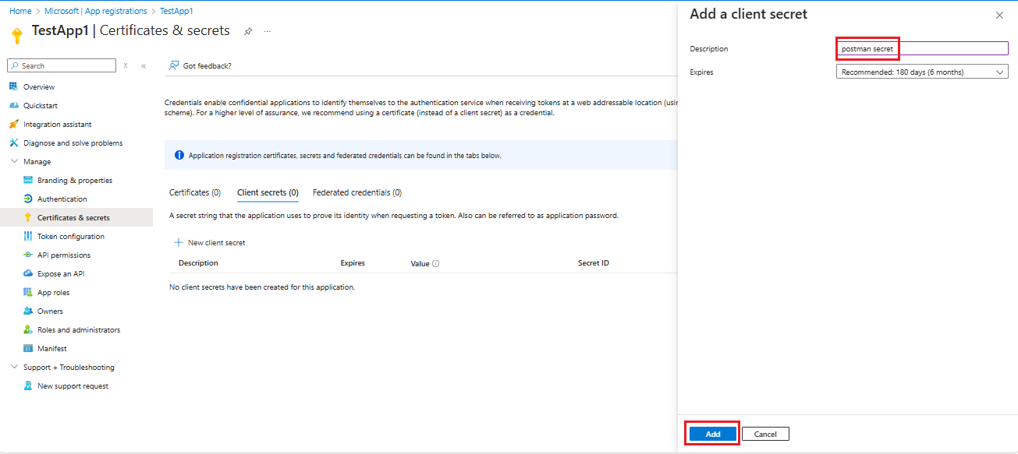
Task: Click the Quickstart cloud icon
Action: 13,105
